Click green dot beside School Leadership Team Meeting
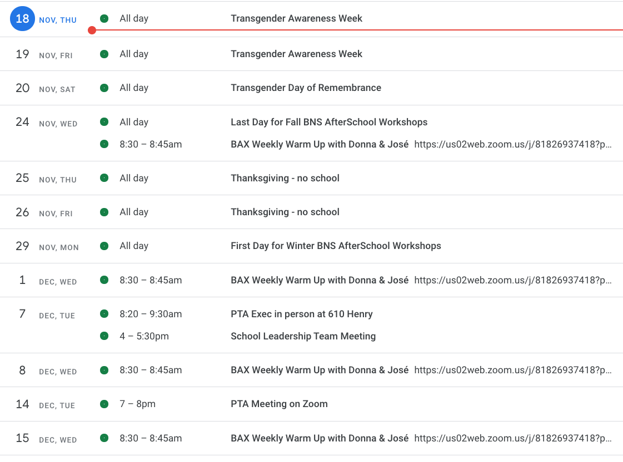 [x=104, y=336]
